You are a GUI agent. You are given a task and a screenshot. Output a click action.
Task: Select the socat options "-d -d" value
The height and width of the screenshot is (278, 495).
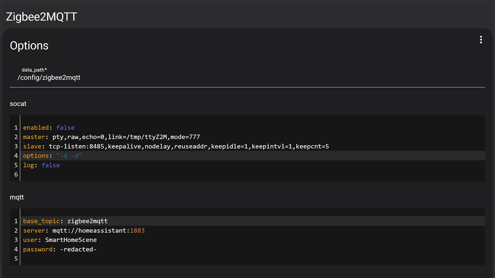click(69, 156)
